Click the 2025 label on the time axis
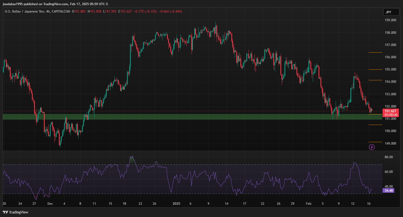This screenshot has height=217, width=403. (176, 204)
